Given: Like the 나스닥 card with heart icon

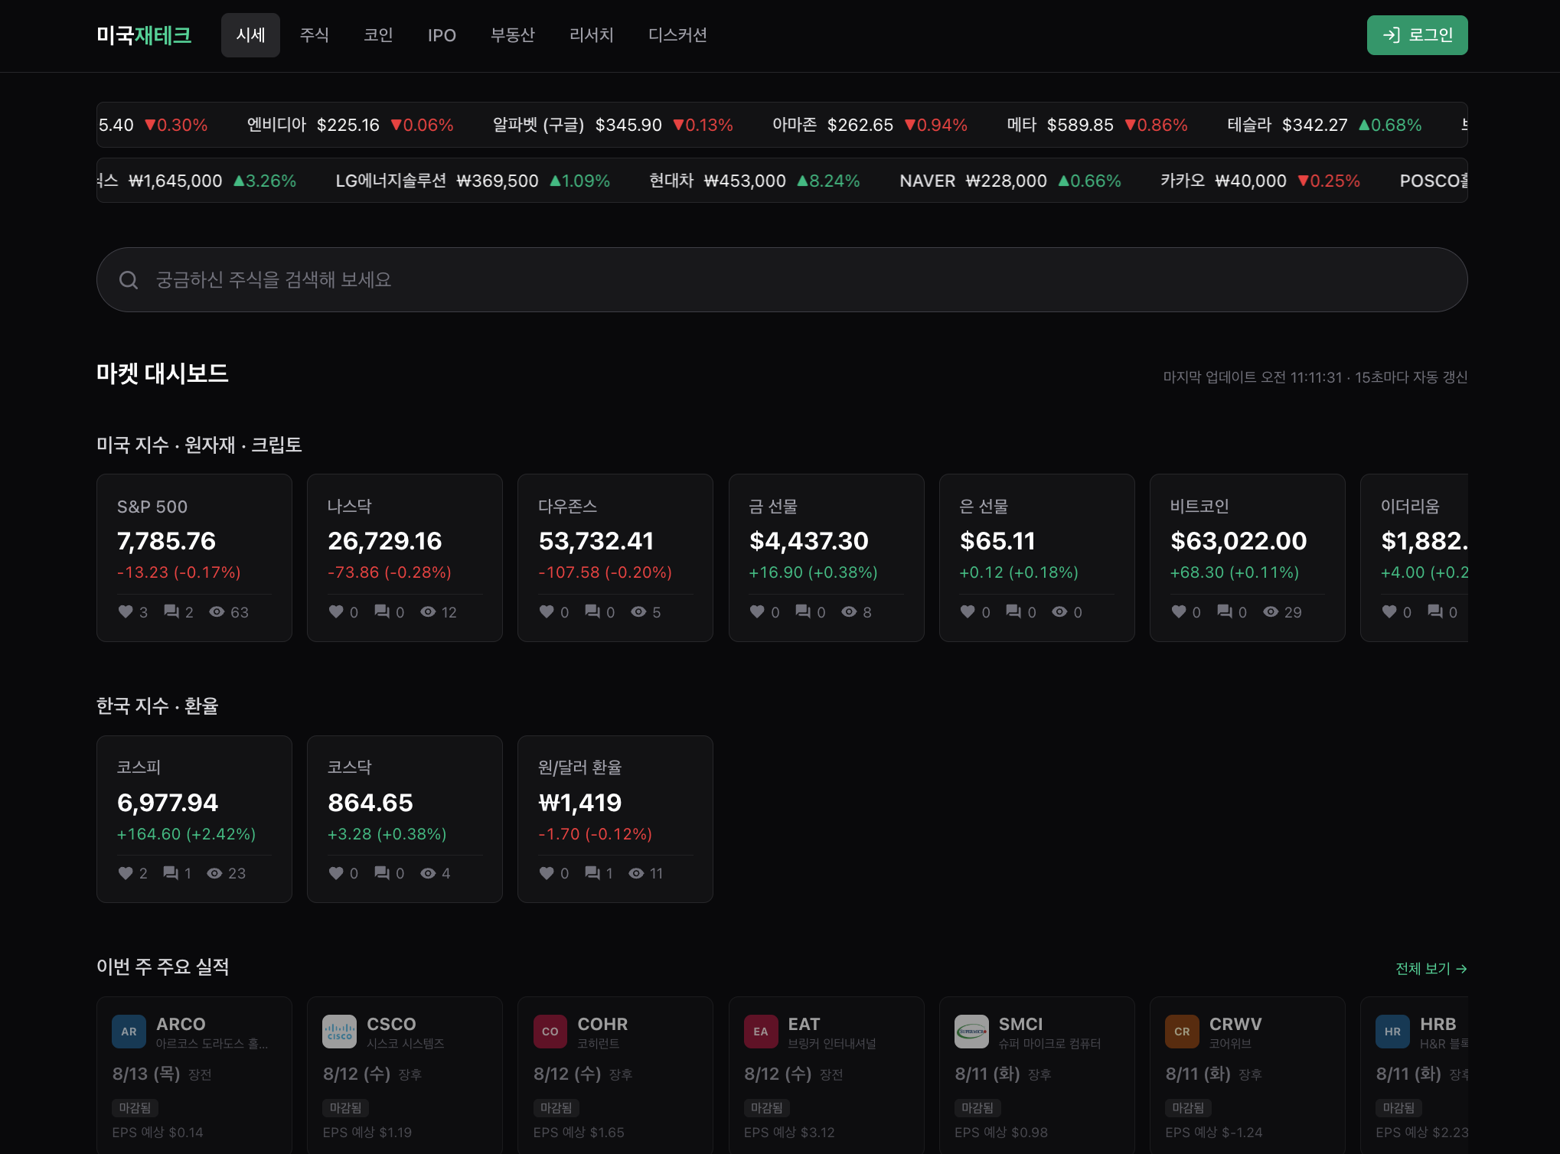Looking at the screenshot, I should [x=336, y=611].
